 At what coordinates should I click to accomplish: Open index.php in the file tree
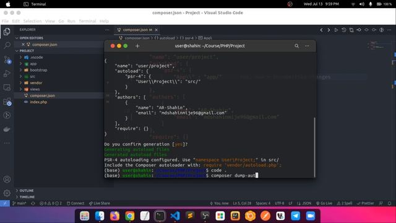(38, 102)
